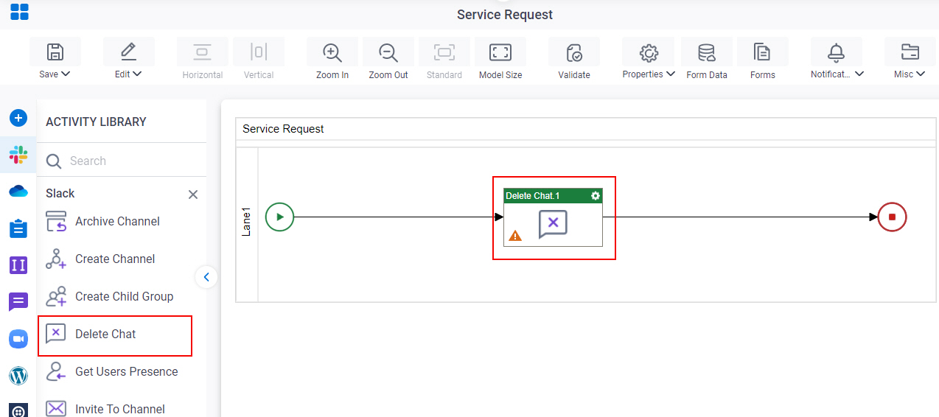Select the Slack icon in sidebar

18,155
